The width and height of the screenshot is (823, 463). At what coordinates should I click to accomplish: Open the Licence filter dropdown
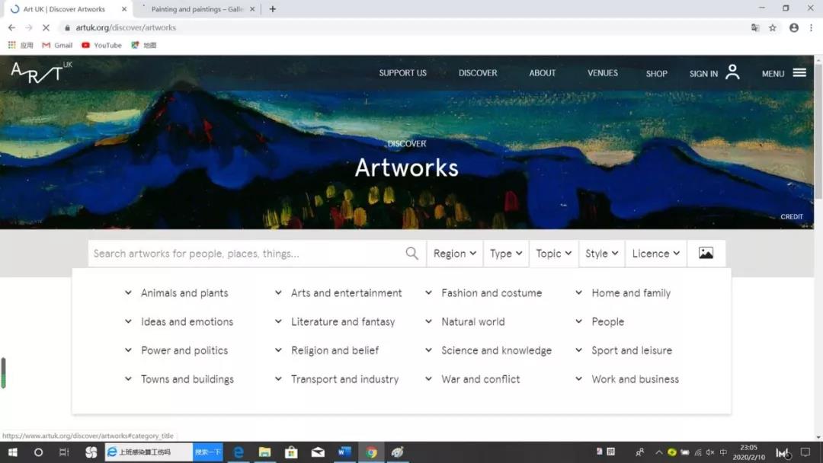[655, 254]
